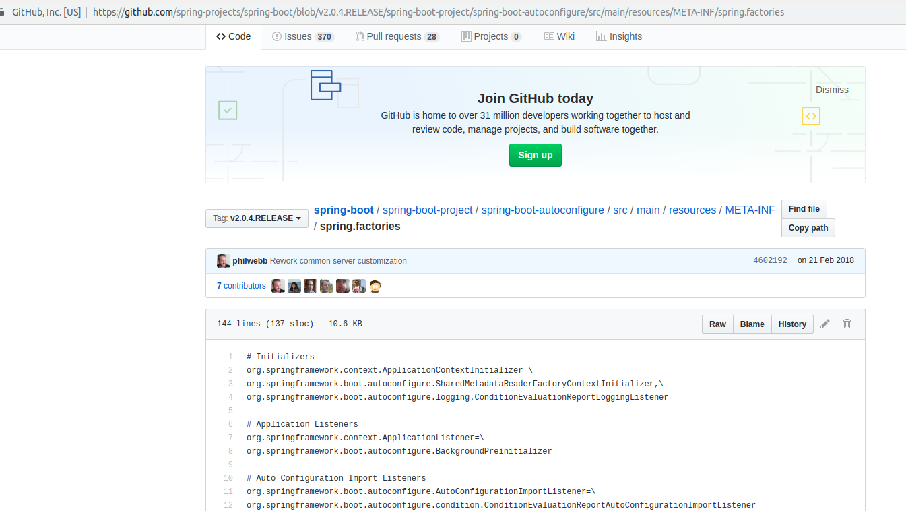Image resolution: width=906 pixels, height=511 pixels.
Task: Click the GitHub, Inc. [US] site identity label
Action: [47, 12]
